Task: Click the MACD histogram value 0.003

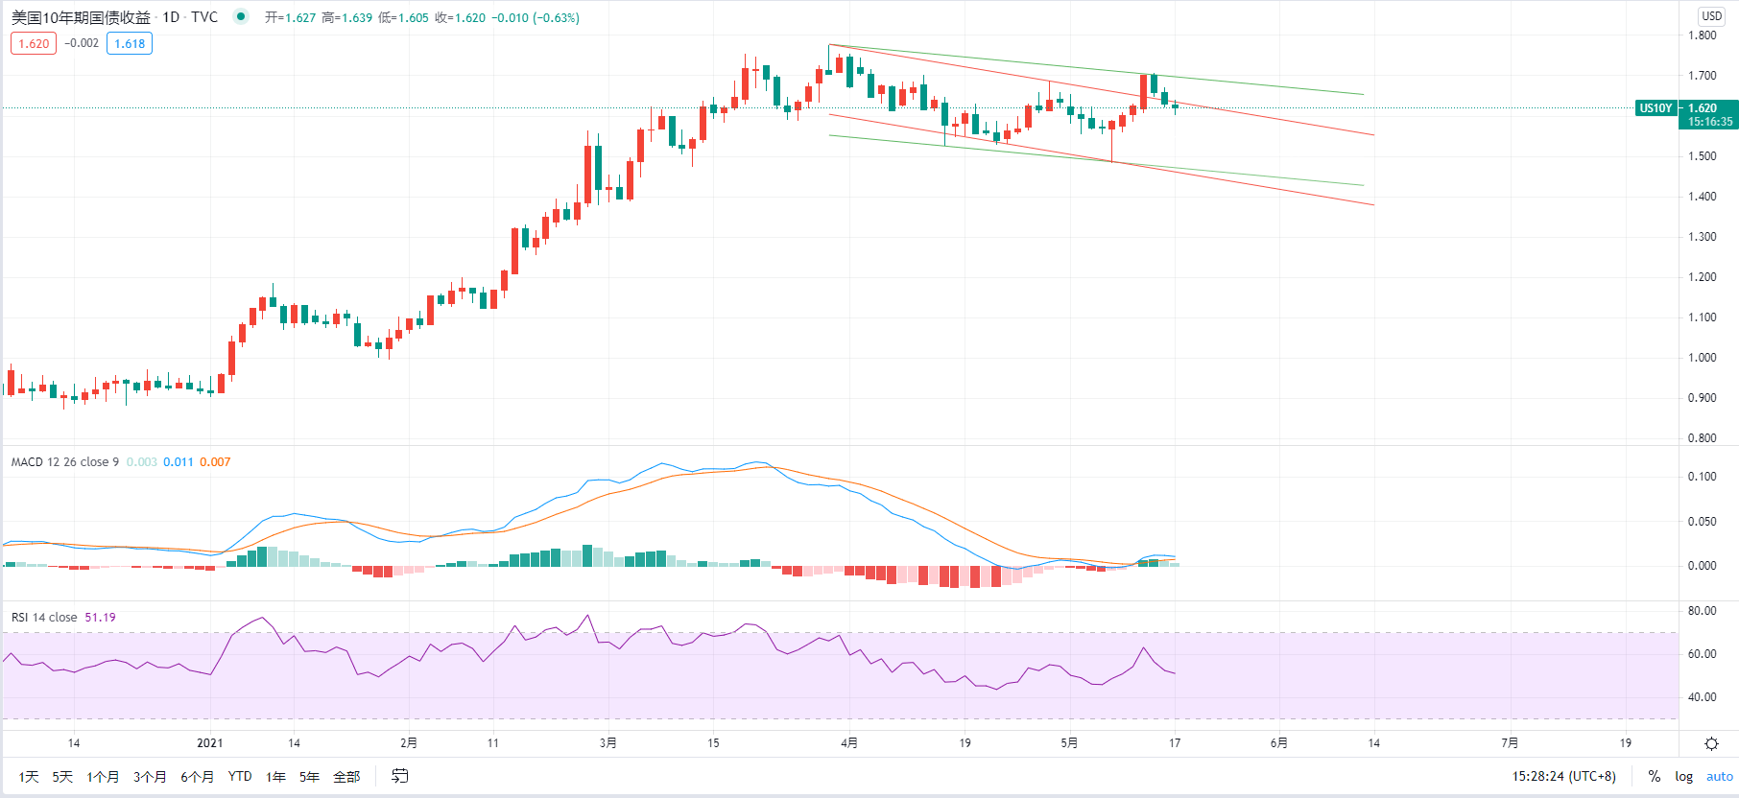Action: click(x=142, y=461)
